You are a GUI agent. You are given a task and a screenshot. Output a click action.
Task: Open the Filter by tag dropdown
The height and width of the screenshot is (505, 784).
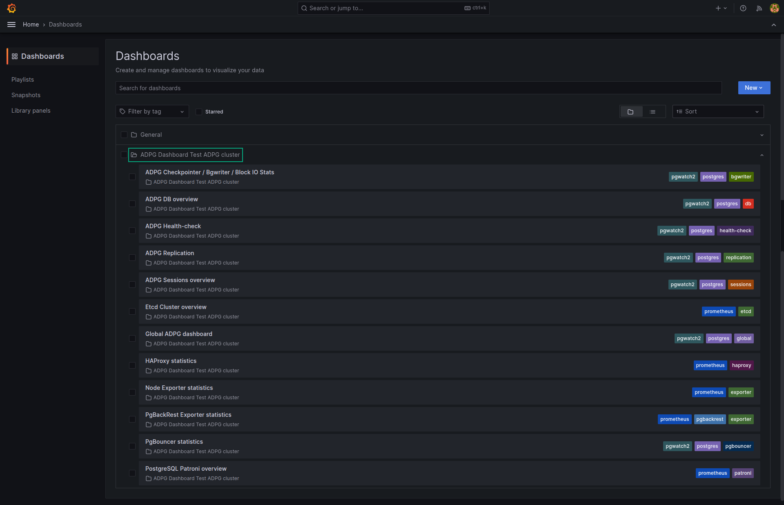(152, 111)
